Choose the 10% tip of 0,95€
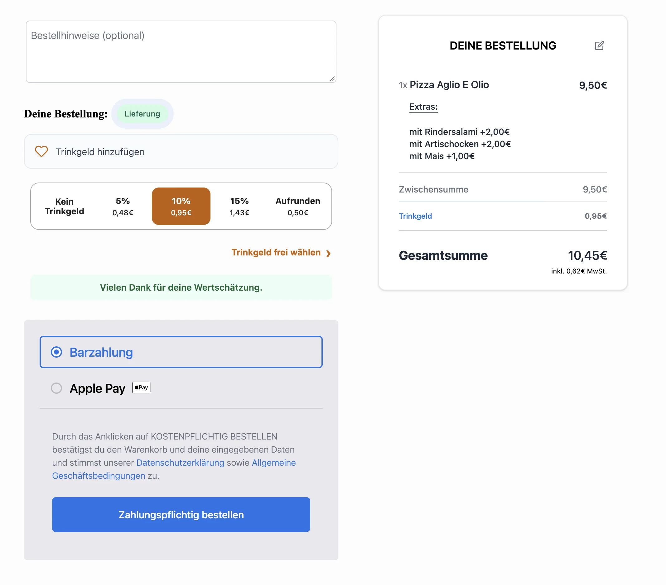Viewport: 666px width, 585px height. (x=181, y=207)
